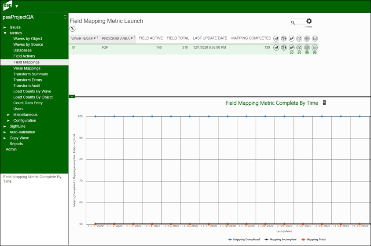The height and width of the screenshot is (246, 371).
Task: Expand the Issues tree node
Action: coord(5,27)
